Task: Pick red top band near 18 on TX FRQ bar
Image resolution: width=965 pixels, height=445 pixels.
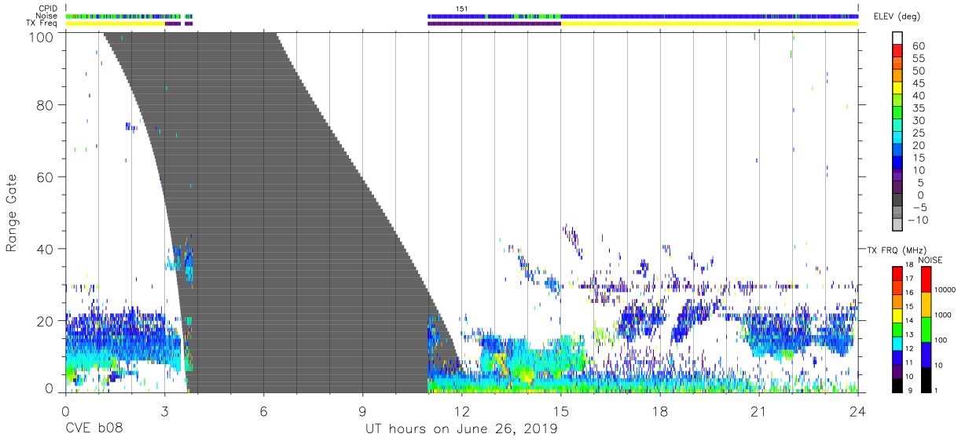Action: point(897,274)
